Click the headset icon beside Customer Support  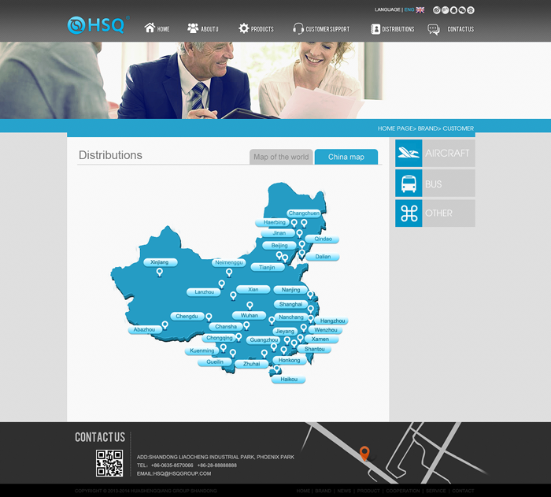pos(298,28)
